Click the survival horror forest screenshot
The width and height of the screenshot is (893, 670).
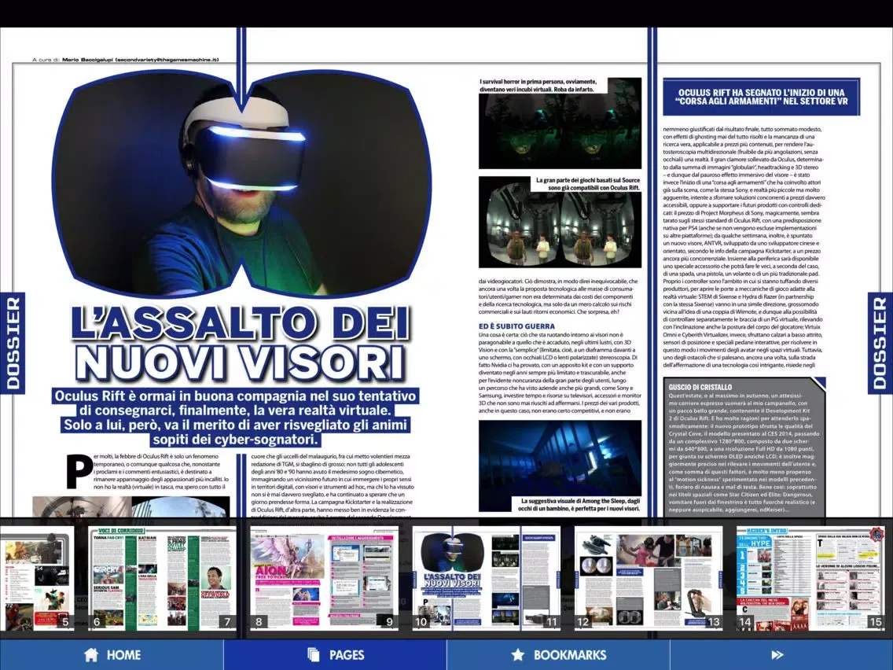click(x=560, y=131)
